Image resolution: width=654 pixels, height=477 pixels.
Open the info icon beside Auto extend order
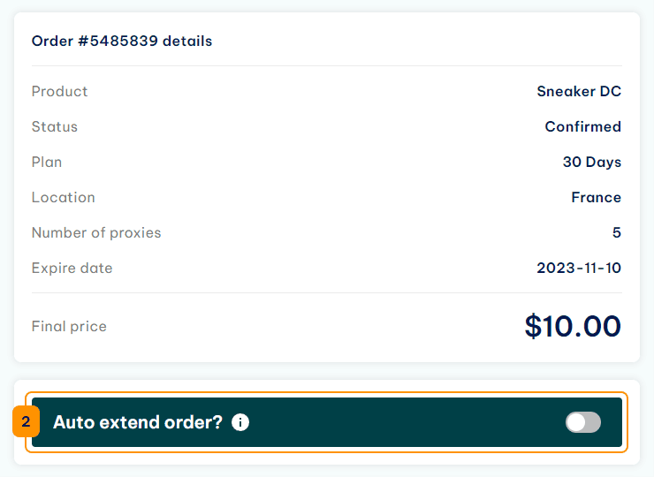(240, 422)
